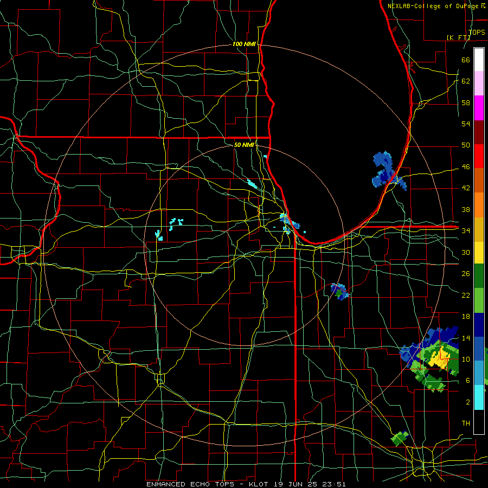Click the 34 value on the legend
The image size is (488, 488).
pos(466,231)
